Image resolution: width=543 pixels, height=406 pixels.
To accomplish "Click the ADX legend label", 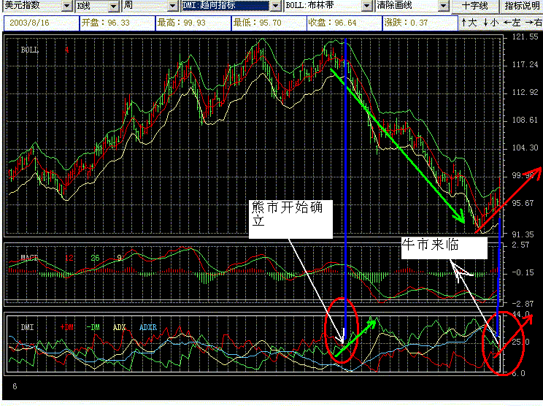I will (x=119, y=327).
